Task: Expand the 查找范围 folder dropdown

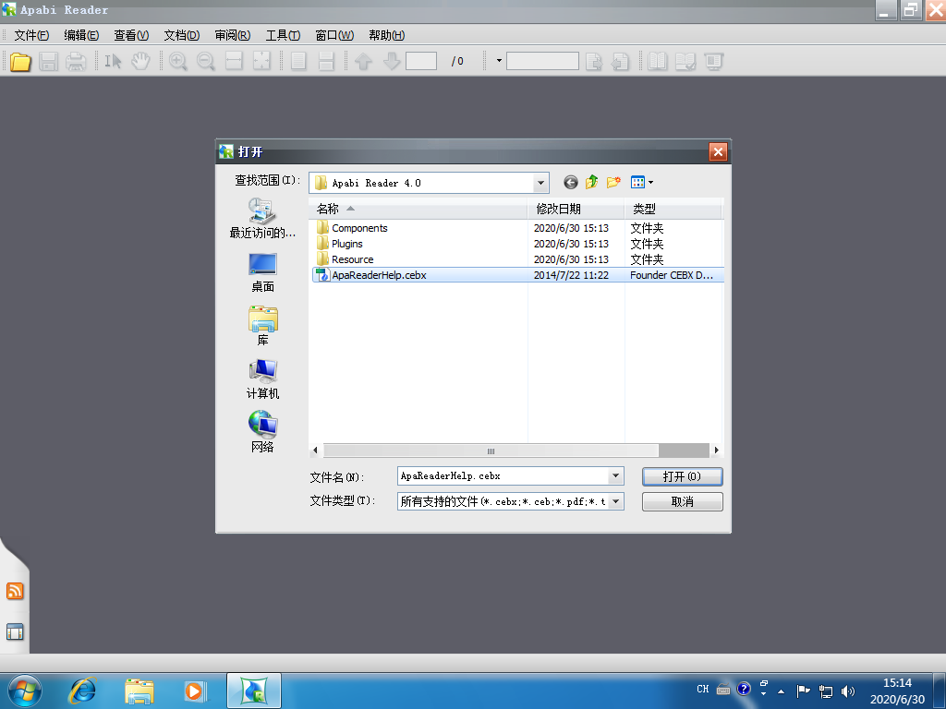Action: coord(540,183)
